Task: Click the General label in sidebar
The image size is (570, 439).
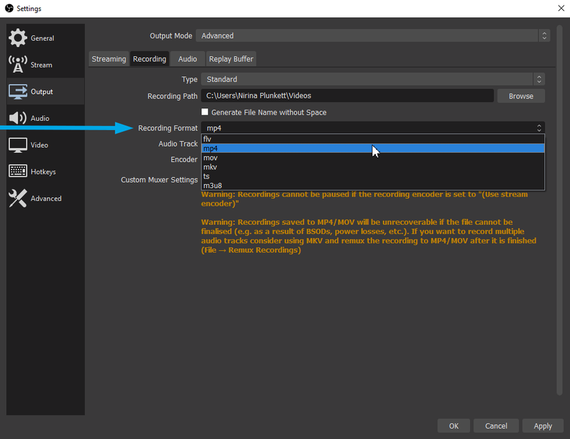Action: pyautogui.click(x=42, y=38)
